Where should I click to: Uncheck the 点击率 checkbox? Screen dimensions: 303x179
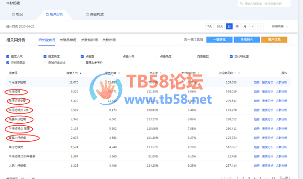[82, 56]
